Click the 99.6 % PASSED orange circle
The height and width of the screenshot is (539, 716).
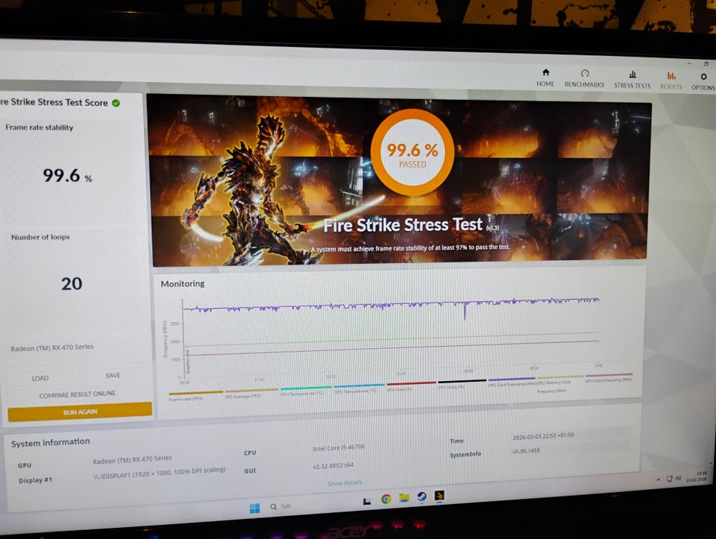coord(412,153)
